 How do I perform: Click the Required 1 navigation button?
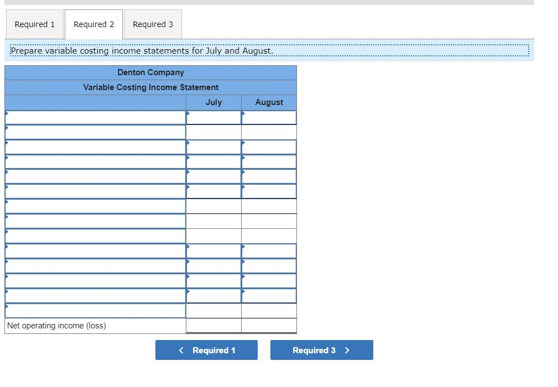pos(206,349)
